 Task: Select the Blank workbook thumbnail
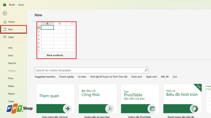click(x=56, y=37)
